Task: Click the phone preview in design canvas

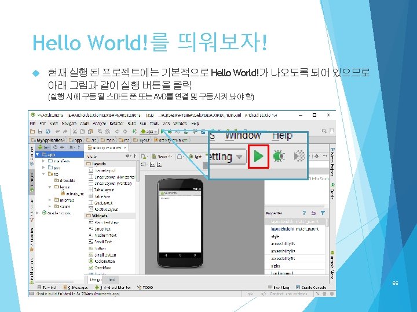Action: 180,223
